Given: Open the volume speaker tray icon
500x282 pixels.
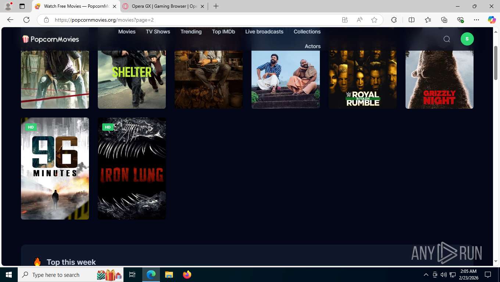Looking at the screenshot, I should click(443, 275).
